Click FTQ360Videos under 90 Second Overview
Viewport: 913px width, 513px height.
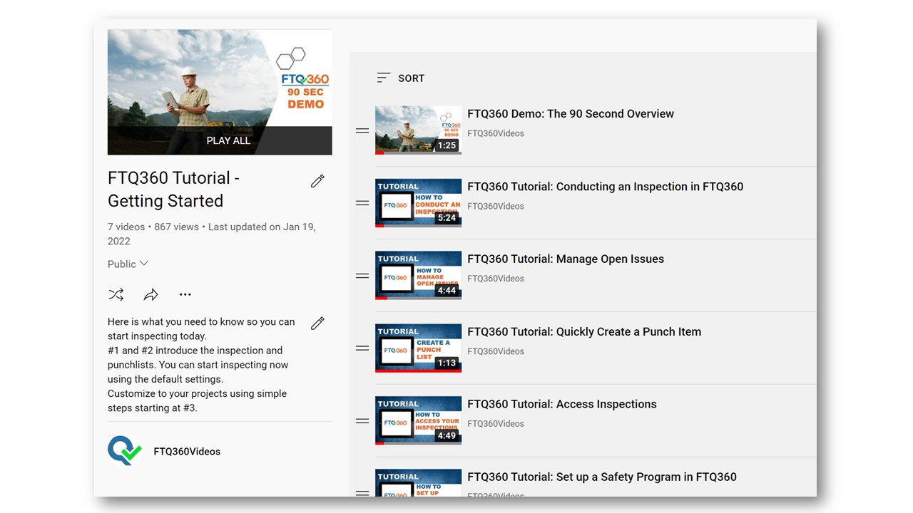496,133
